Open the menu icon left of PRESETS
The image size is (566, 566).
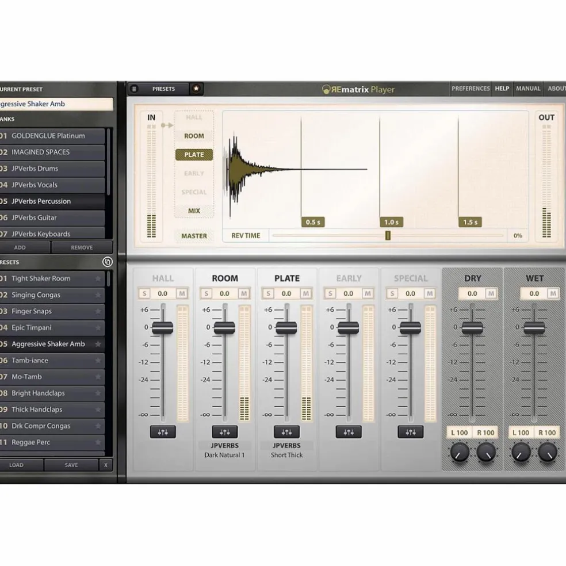click(134, 89)
